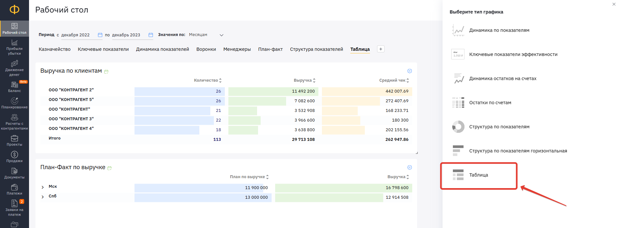Switch to Динамика показателей tab
The width and height of the screenshot is (619, 228).
[x=163, y=49]
